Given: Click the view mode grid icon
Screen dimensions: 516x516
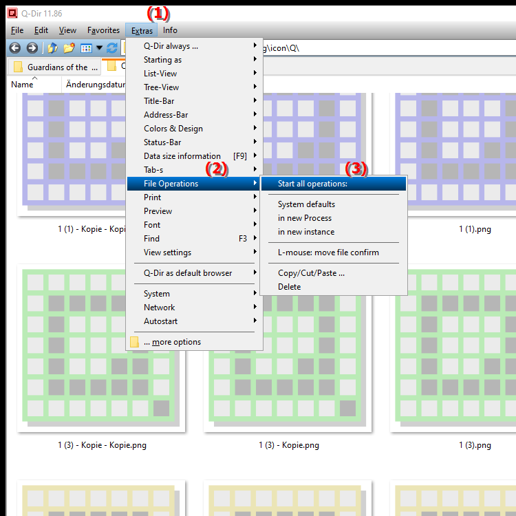Looking at the screenshot, I should 86,48.
